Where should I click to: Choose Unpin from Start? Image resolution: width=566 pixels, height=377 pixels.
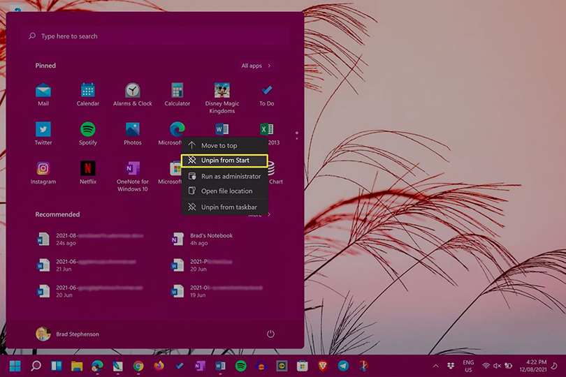224,161
